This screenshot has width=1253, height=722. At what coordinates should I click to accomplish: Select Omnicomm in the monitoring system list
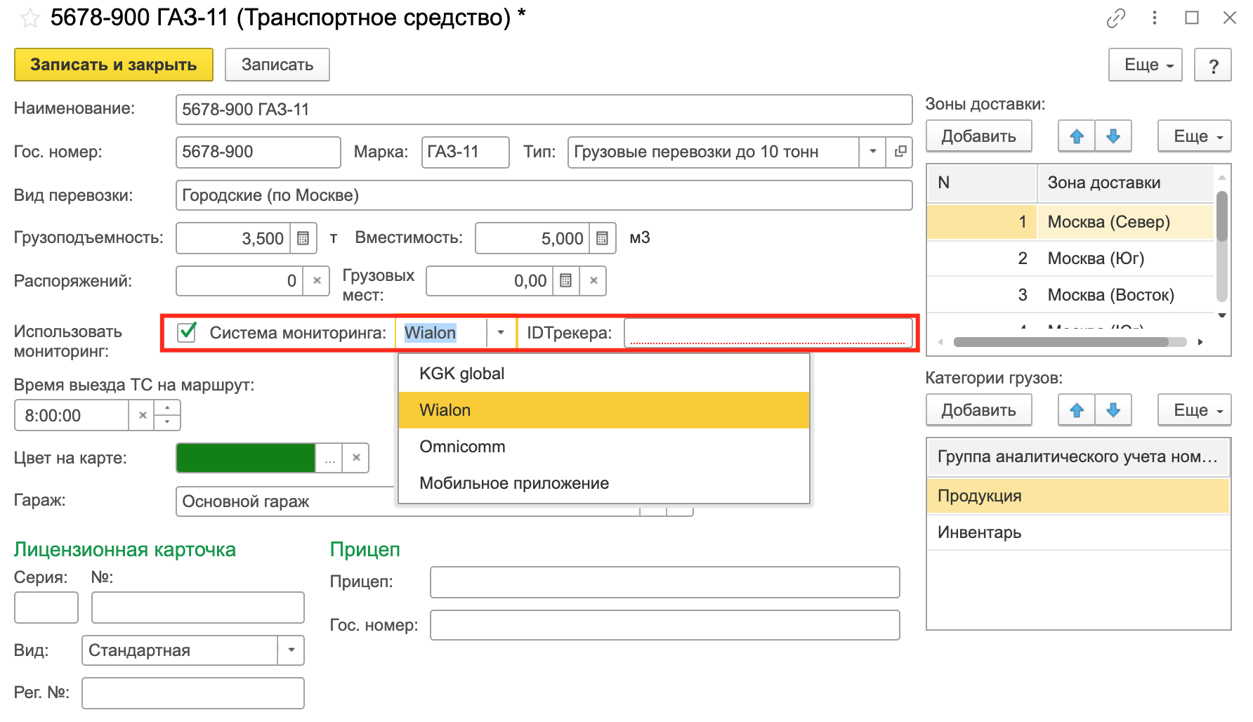461,446
